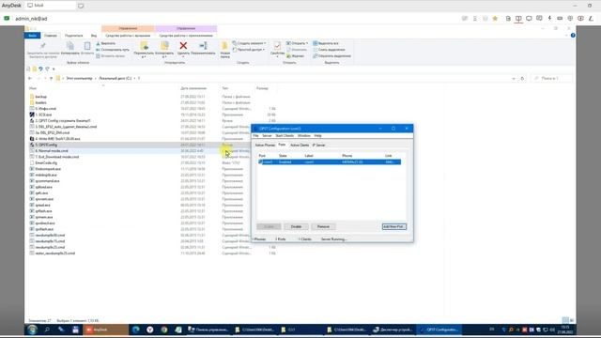Switch to the Share (Поделиться) ribbon tab
This screenshot has width=601, height=338.
point(73,36)
